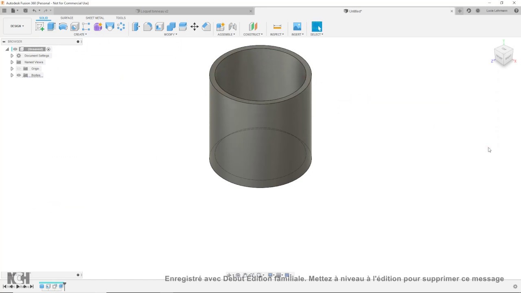
Task: Collapse the Browser panel with double arrows
Action: 4,42
